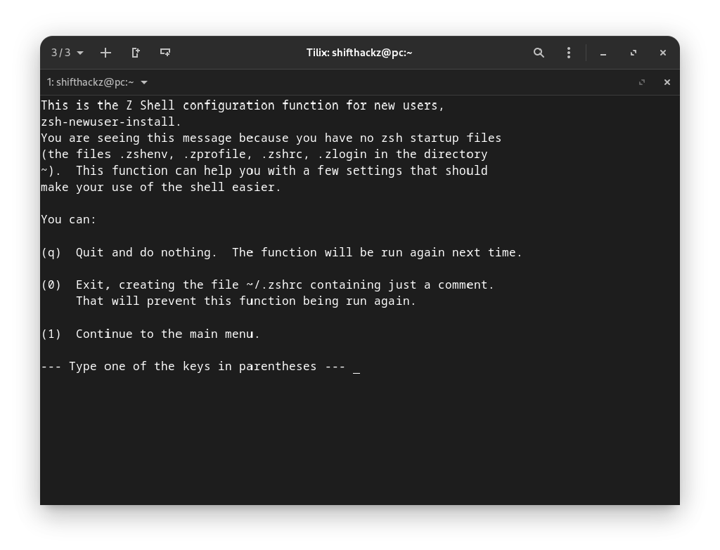
Task: Open the terminal title dropdown arrow
Action: pyautogui.click(x=144, y=82)
